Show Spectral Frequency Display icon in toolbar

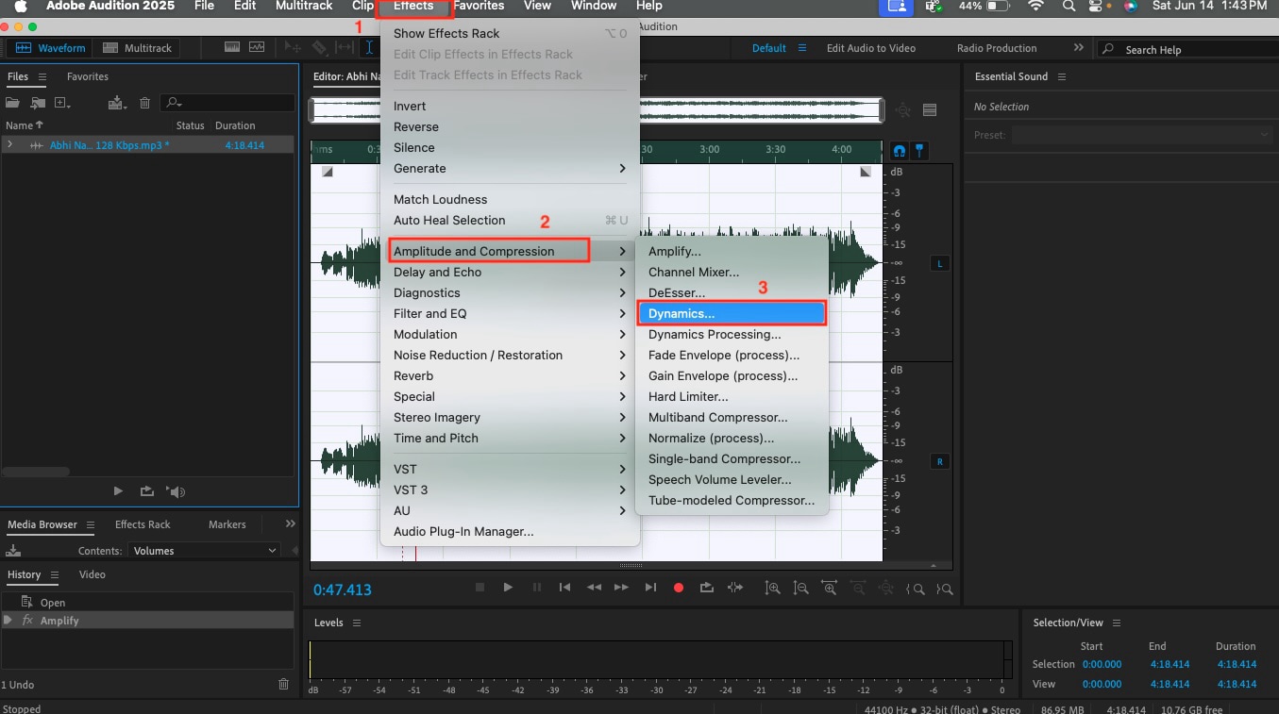[232, 47]
